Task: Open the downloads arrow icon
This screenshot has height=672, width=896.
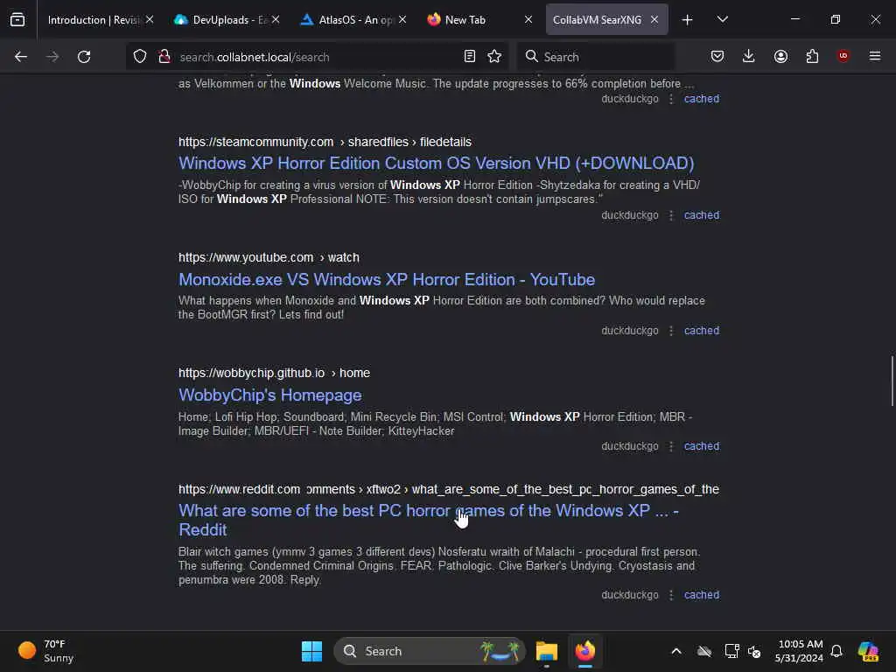Action: (749, 57)
